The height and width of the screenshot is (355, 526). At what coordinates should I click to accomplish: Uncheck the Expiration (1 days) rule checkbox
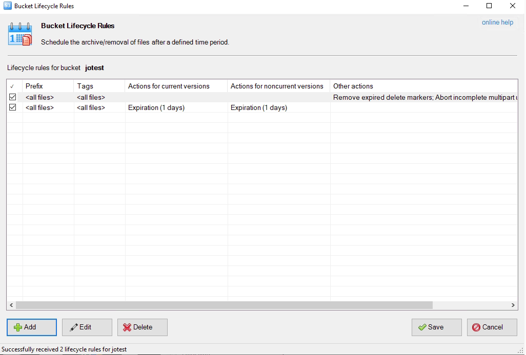click(x=13, y=107)
